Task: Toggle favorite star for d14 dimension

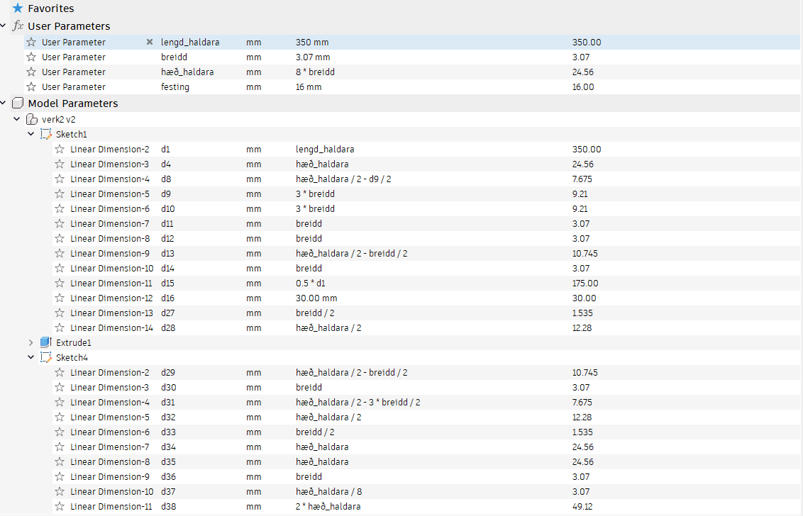Action: pos(60,268)
